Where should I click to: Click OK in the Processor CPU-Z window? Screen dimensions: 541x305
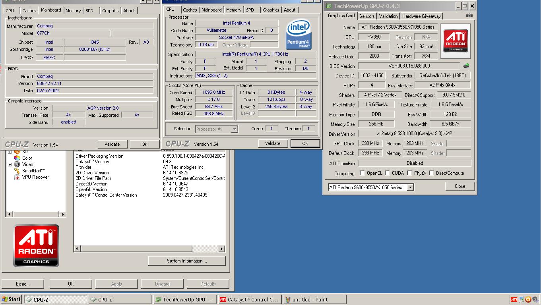(305, 143)
